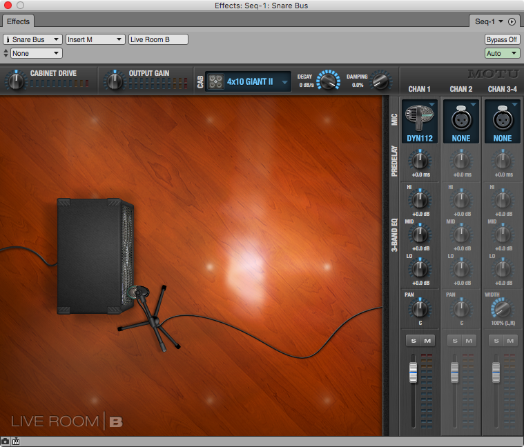The width and height of the screenshot is (524, 447).
Task: Click the Chan 2 volume fader
Action: 454,372
